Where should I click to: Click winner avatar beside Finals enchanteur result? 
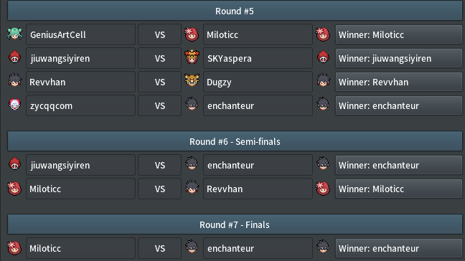323,247
